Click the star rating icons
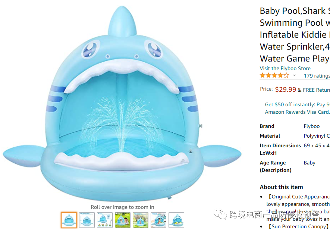Screen dimensions: 330x229 274,76
